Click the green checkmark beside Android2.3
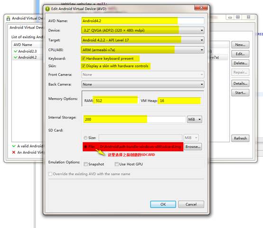Image resolution: width=263 pixels, height=228 pixels. coord(16,51)
